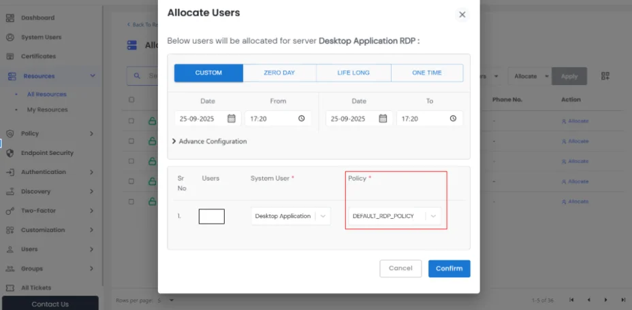This screenshot has height=310, width=632.
Task: Click the Resources sidebar icon
Action: [x=12, y=76]
